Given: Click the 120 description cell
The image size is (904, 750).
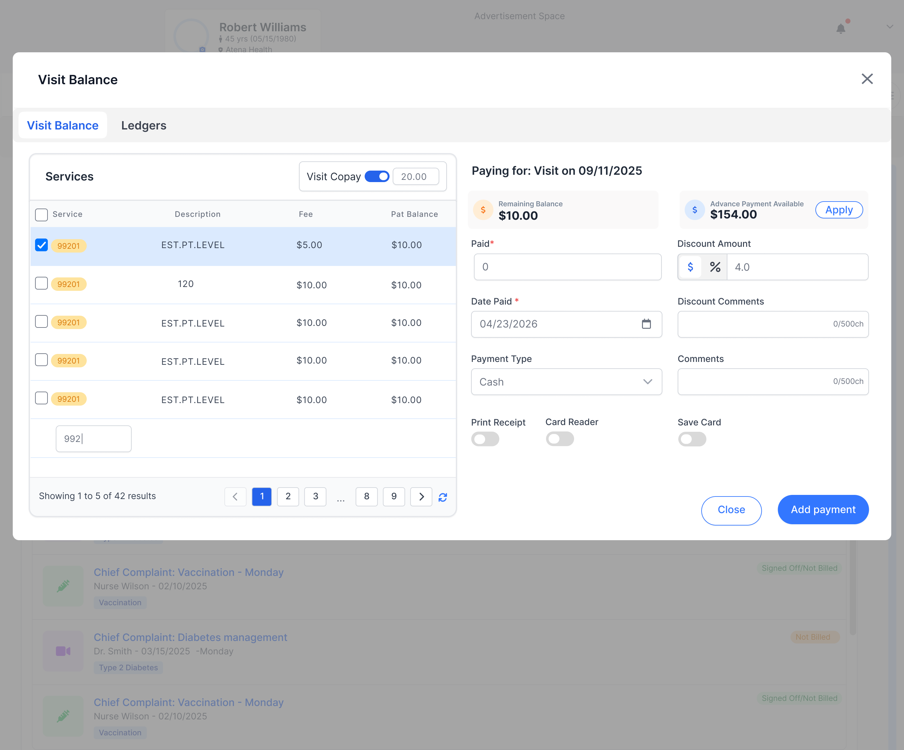Looking at the screenshot, I should 186,284.
